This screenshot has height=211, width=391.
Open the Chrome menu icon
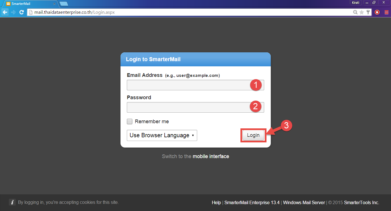point(386,12)
